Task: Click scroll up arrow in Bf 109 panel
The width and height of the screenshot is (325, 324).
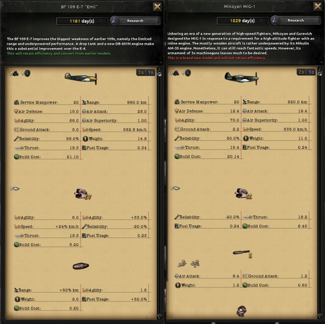Action: [159, 69]
